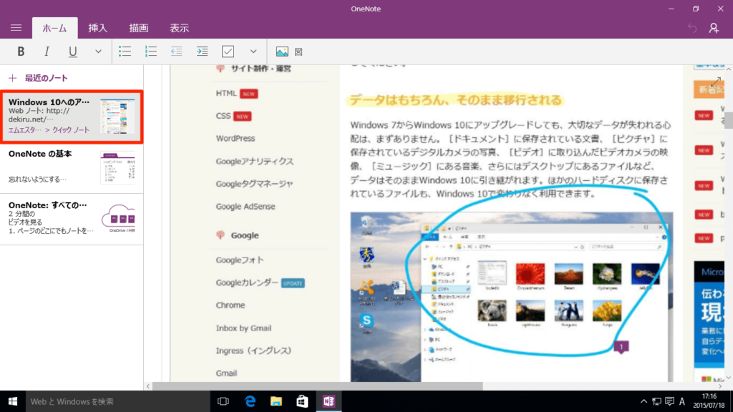The height and width of the screenshot is (412, 733).
Task: Click the Chrome link
Action: pos(230,305)
